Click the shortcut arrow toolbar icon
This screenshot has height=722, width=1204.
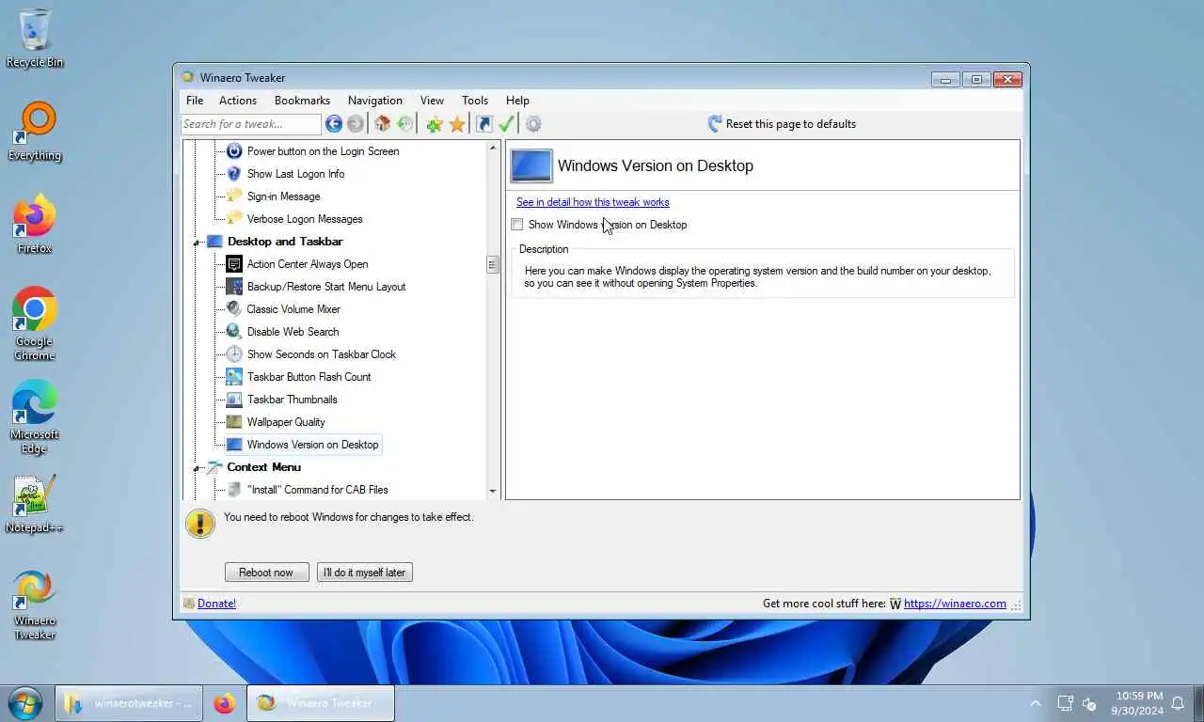484,124
